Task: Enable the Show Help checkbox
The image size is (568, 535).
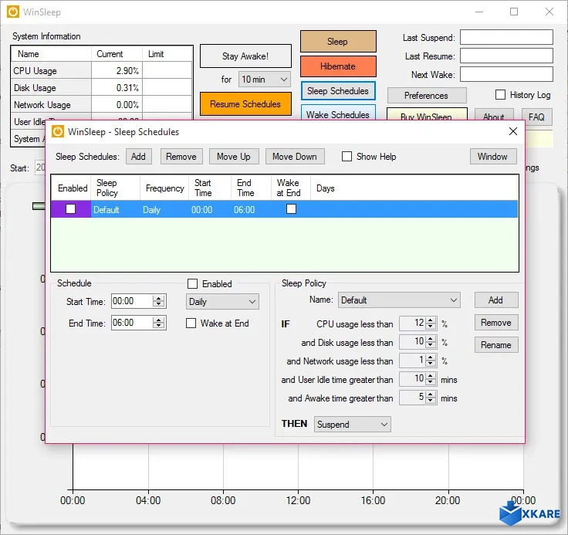Action: point(347,157)
